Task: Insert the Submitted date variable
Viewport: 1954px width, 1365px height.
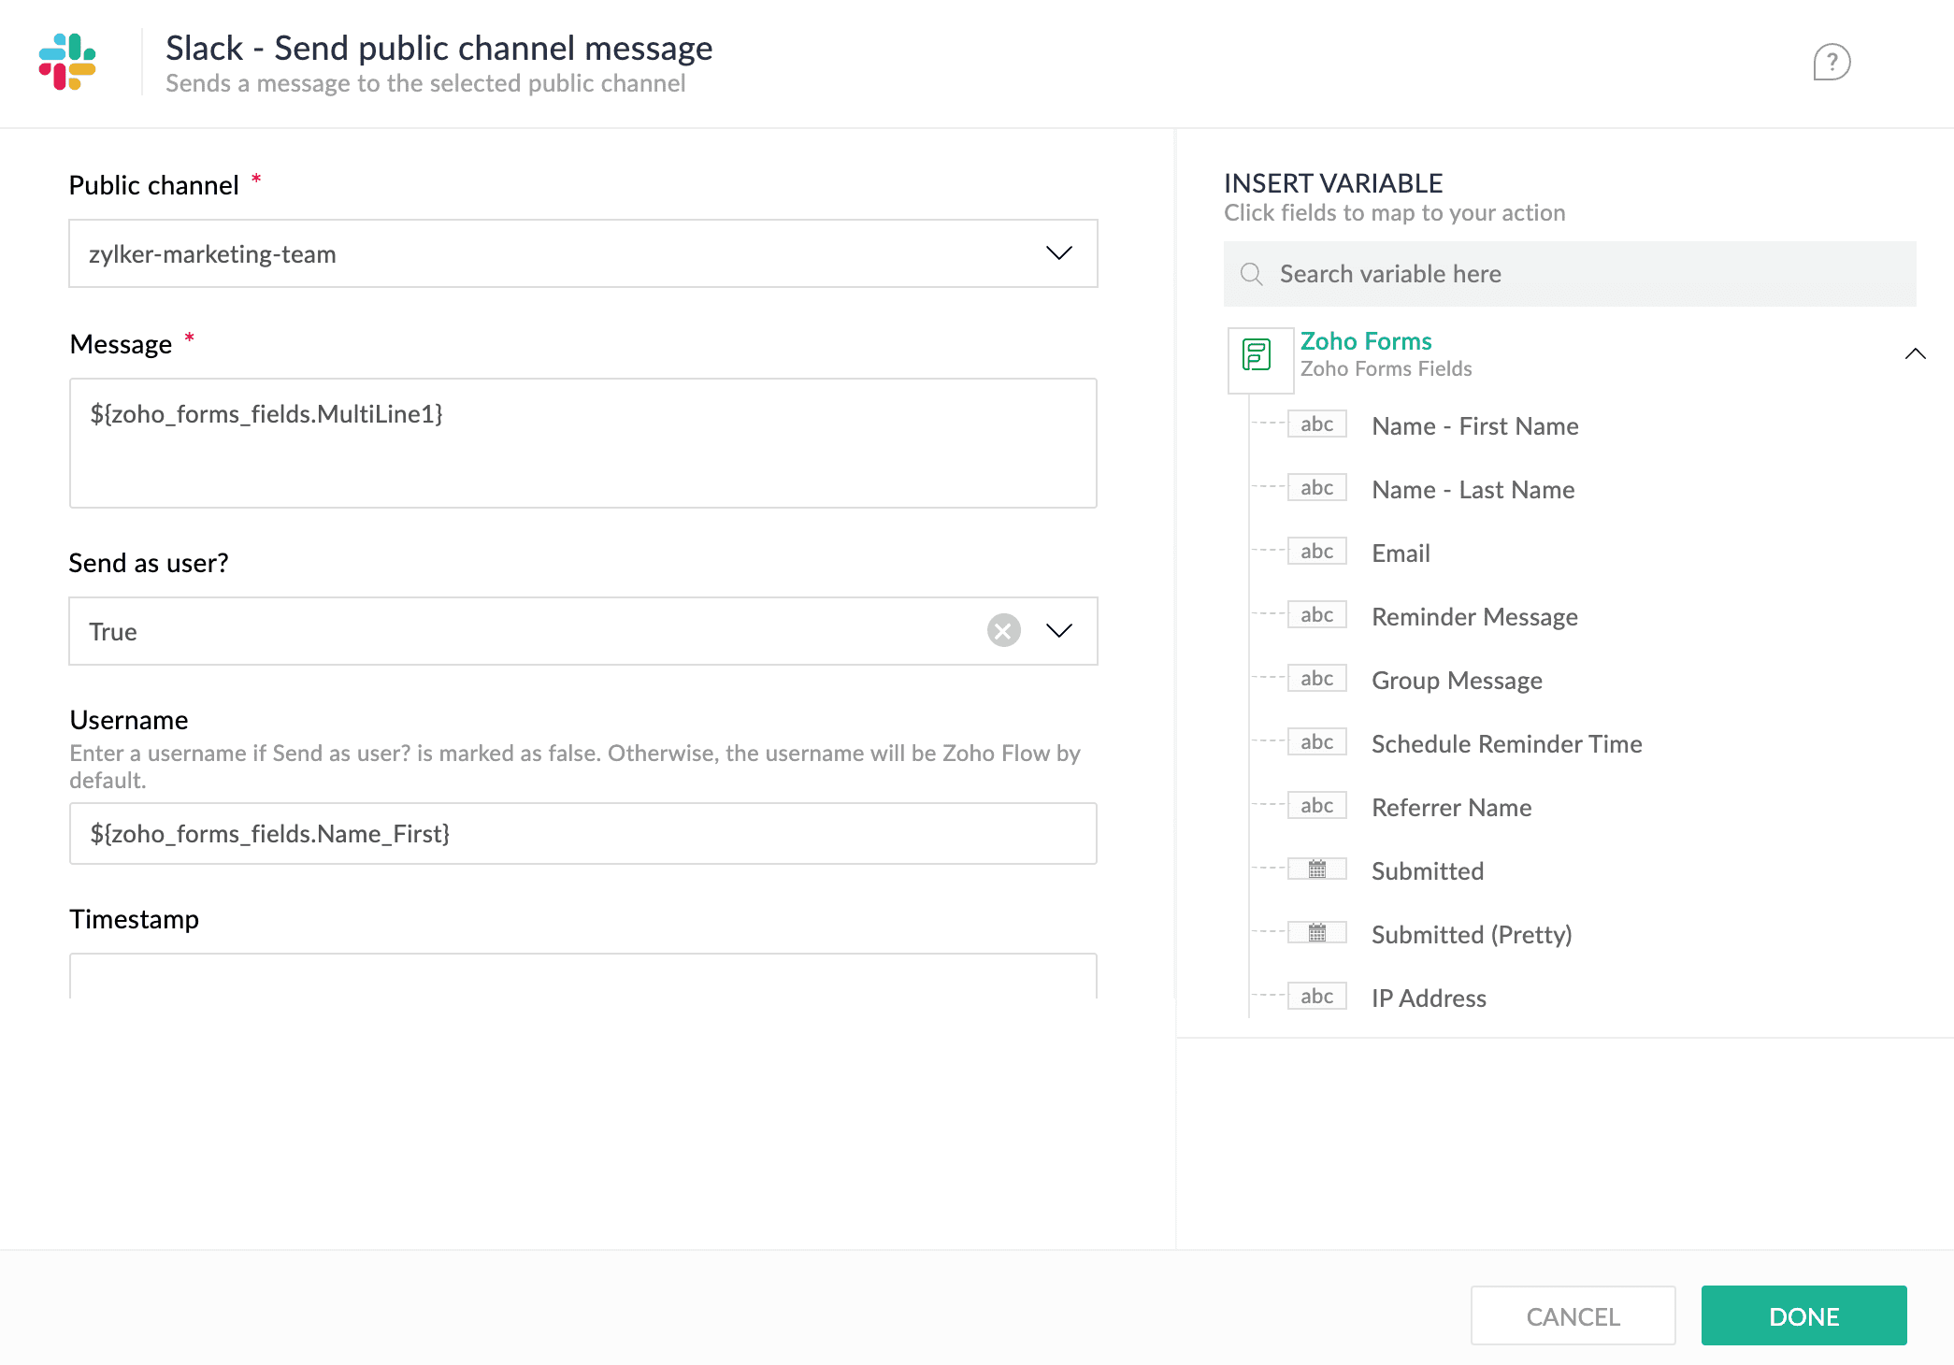Action: [1427, 871]
